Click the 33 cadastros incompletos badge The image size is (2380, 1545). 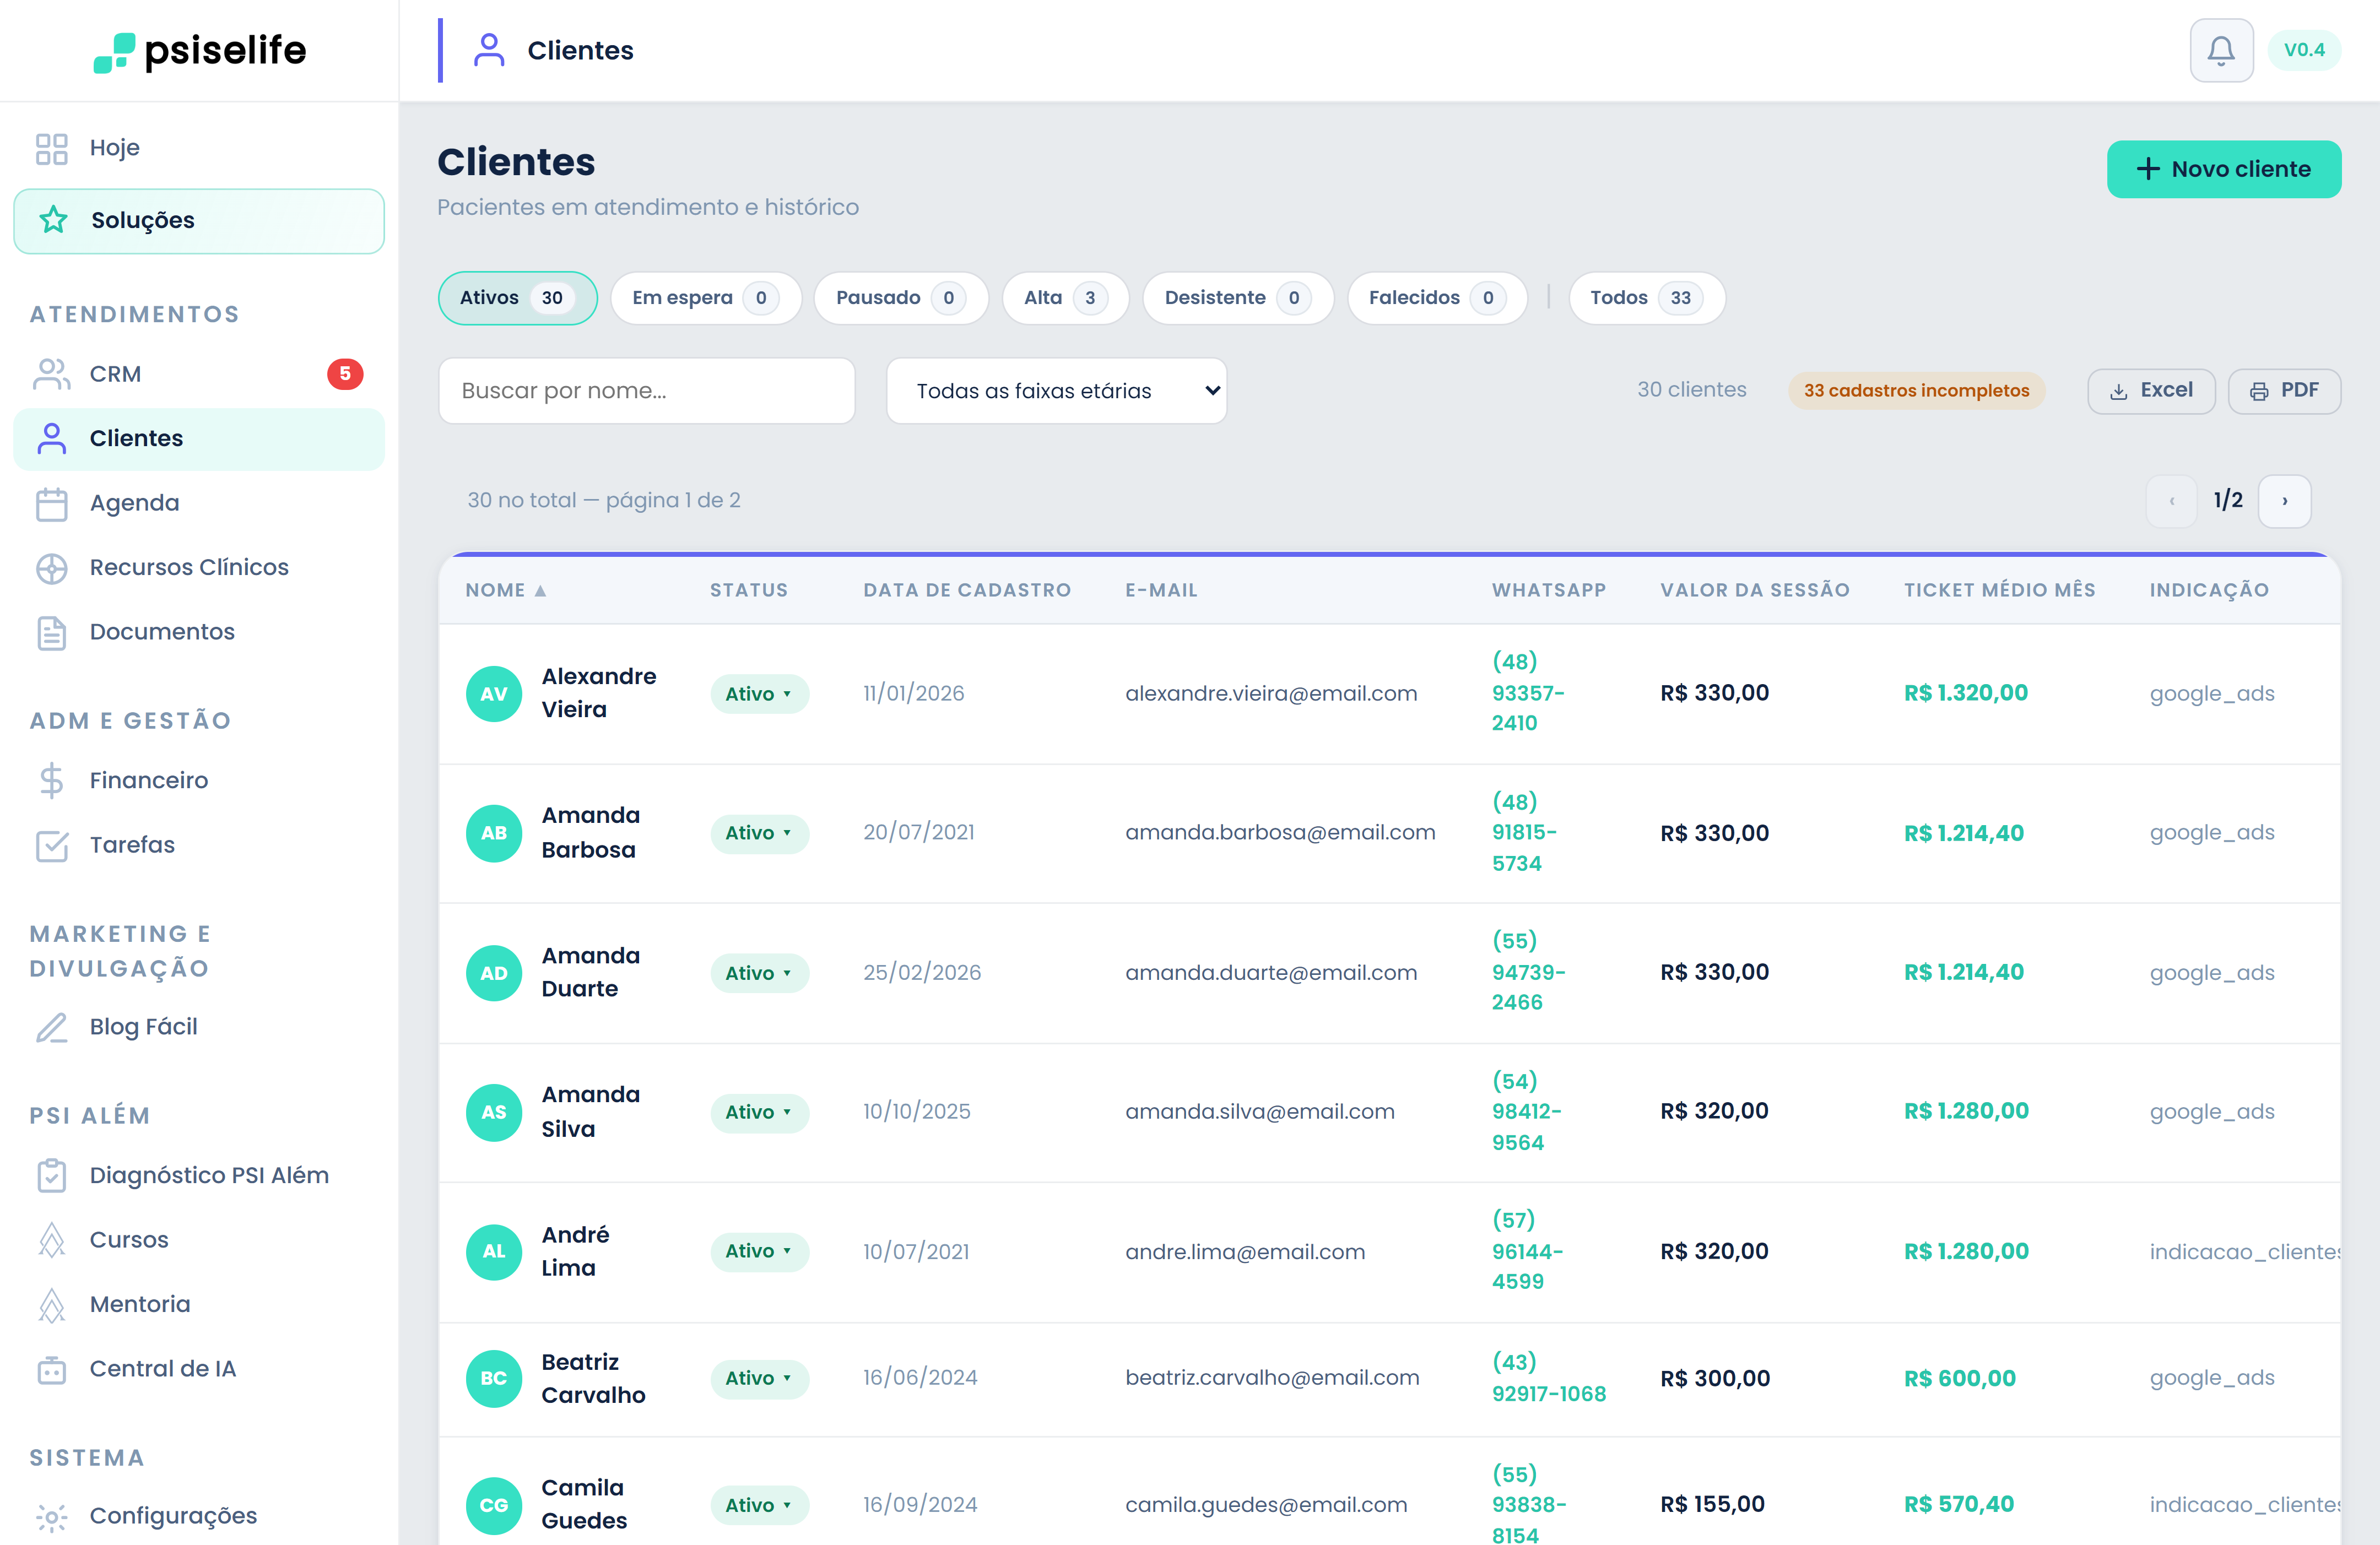pyautogui.click(x=1916, y=391)
